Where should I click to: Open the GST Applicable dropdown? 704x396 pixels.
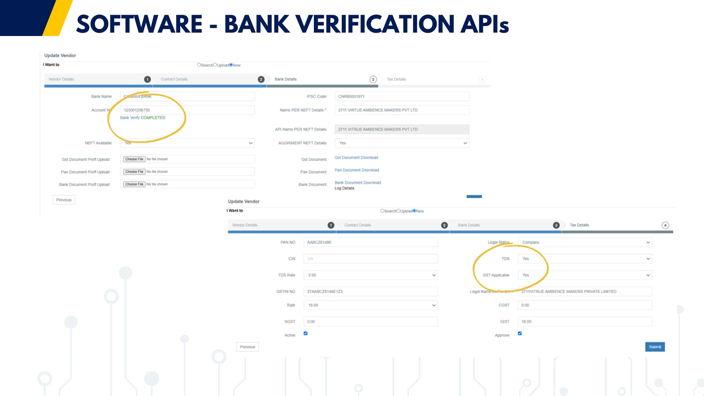585,275
